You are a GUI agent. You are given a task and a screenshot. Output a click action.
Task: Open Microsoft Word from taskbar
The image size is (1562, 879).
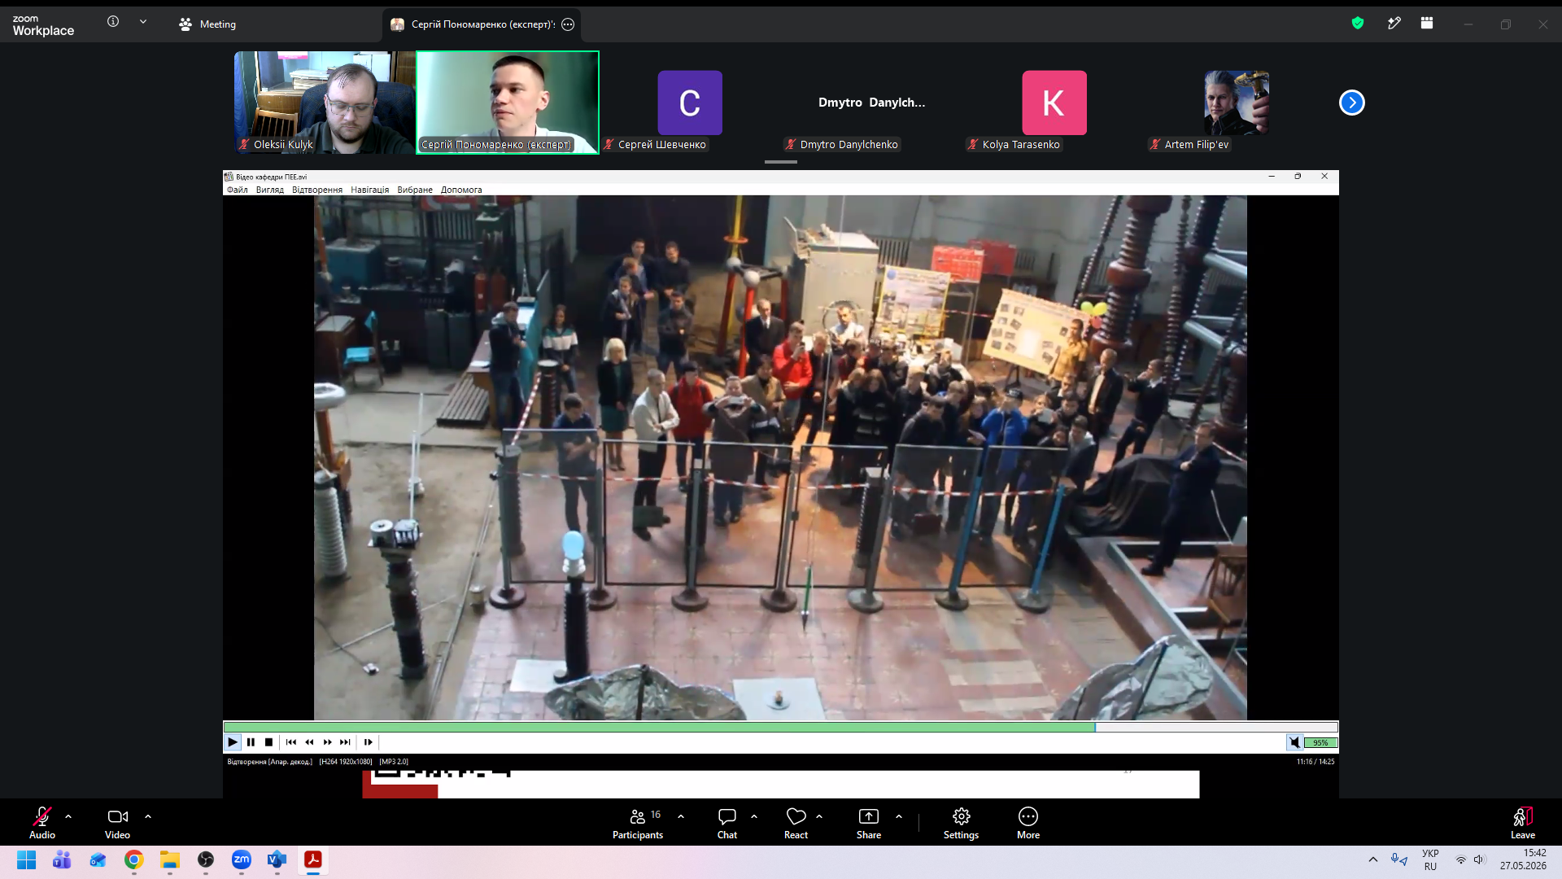[x=277, y=860]
